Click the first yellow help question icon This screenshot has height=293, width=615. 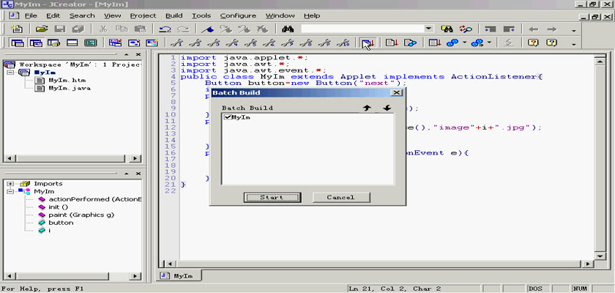click(x=533, y=42)
